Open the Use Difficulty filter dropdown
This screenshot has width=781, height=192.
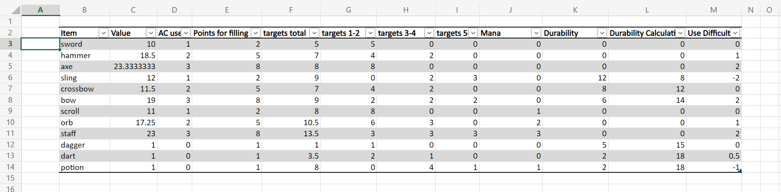pyautogui.click(x=736, y=33)
